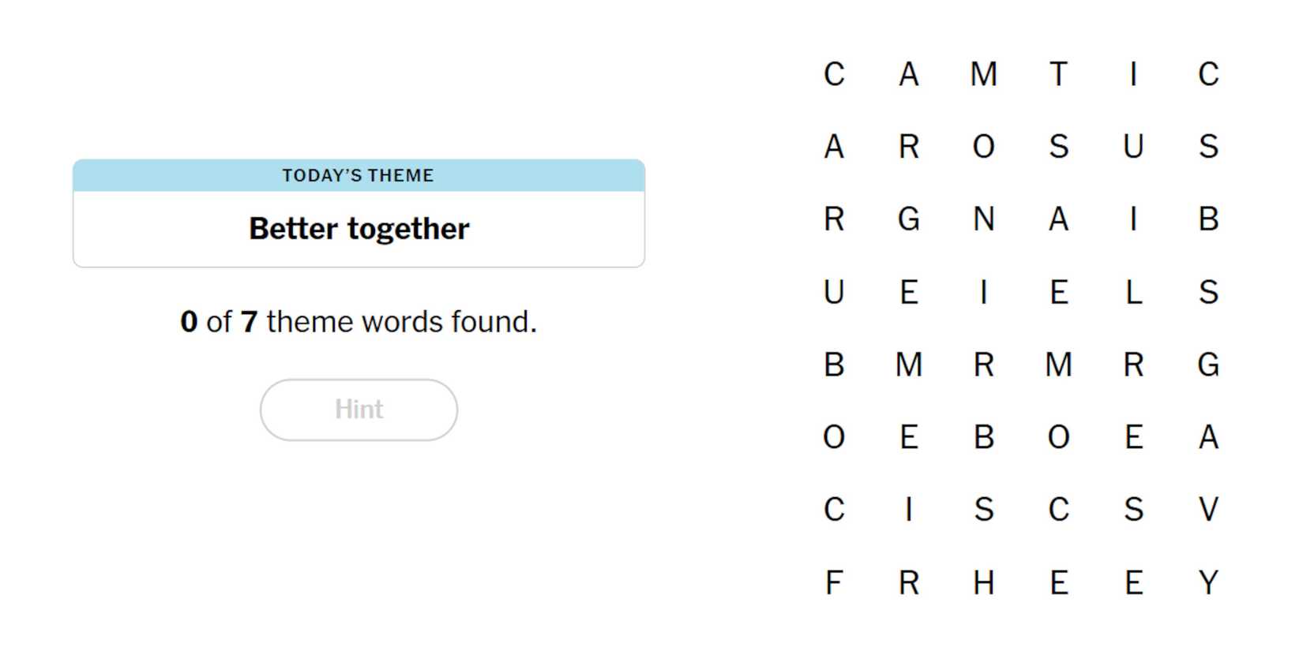Click the V ending the seventh row
This screenshot has height=651, width=1303.
[1208, 510]
